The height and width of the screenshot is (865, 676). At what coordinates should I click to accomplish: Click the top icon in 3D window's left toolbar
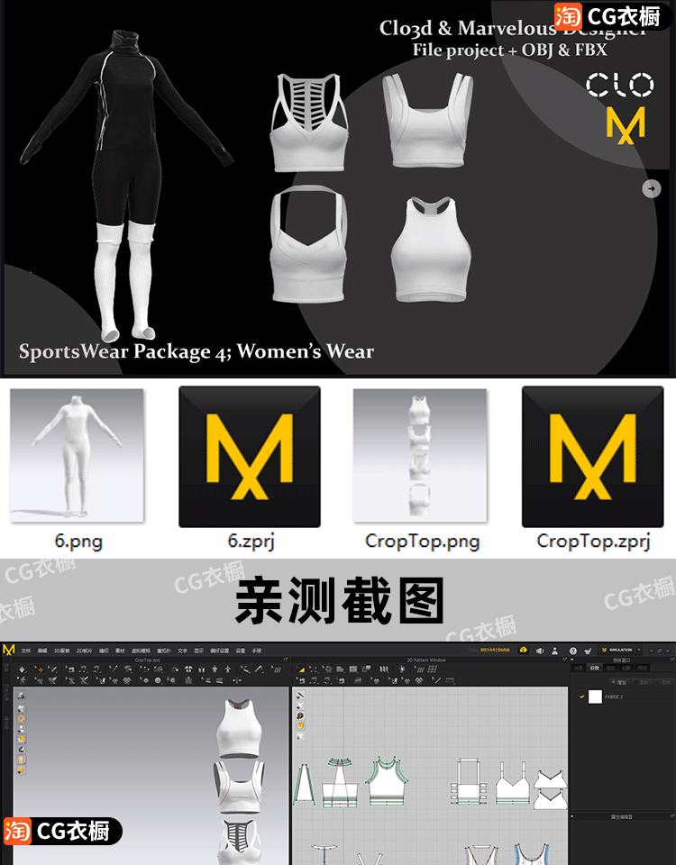click(21, 696)
